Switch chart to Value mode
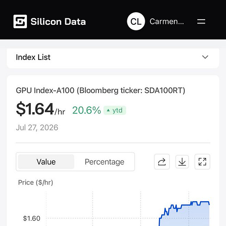Viewport: 226px width, 226px height. pyautogui.click(x=46, y=162)
